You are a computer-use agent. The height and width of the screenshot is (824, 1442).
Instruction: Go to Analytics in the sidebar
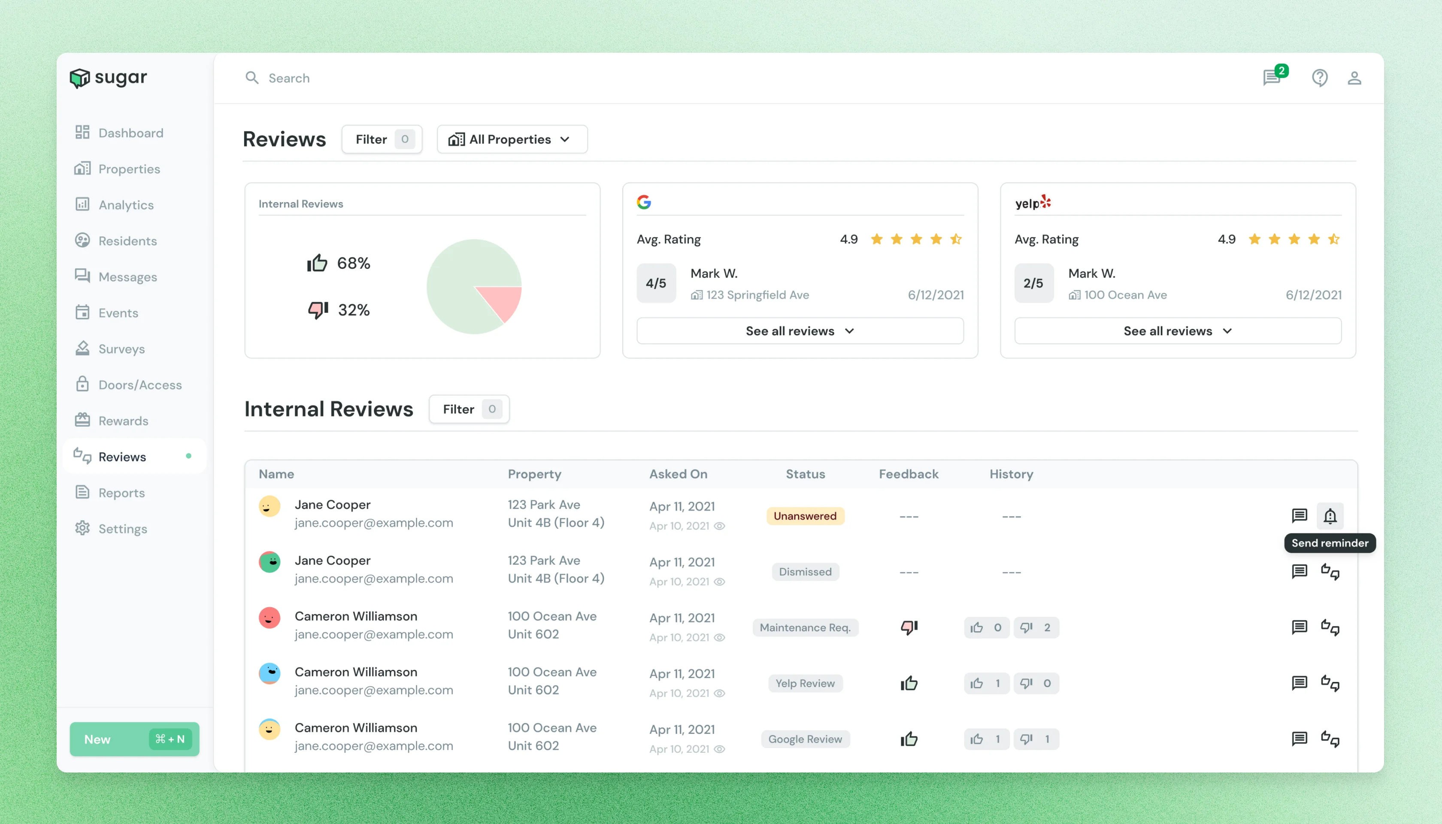click(x=126, y=205)
